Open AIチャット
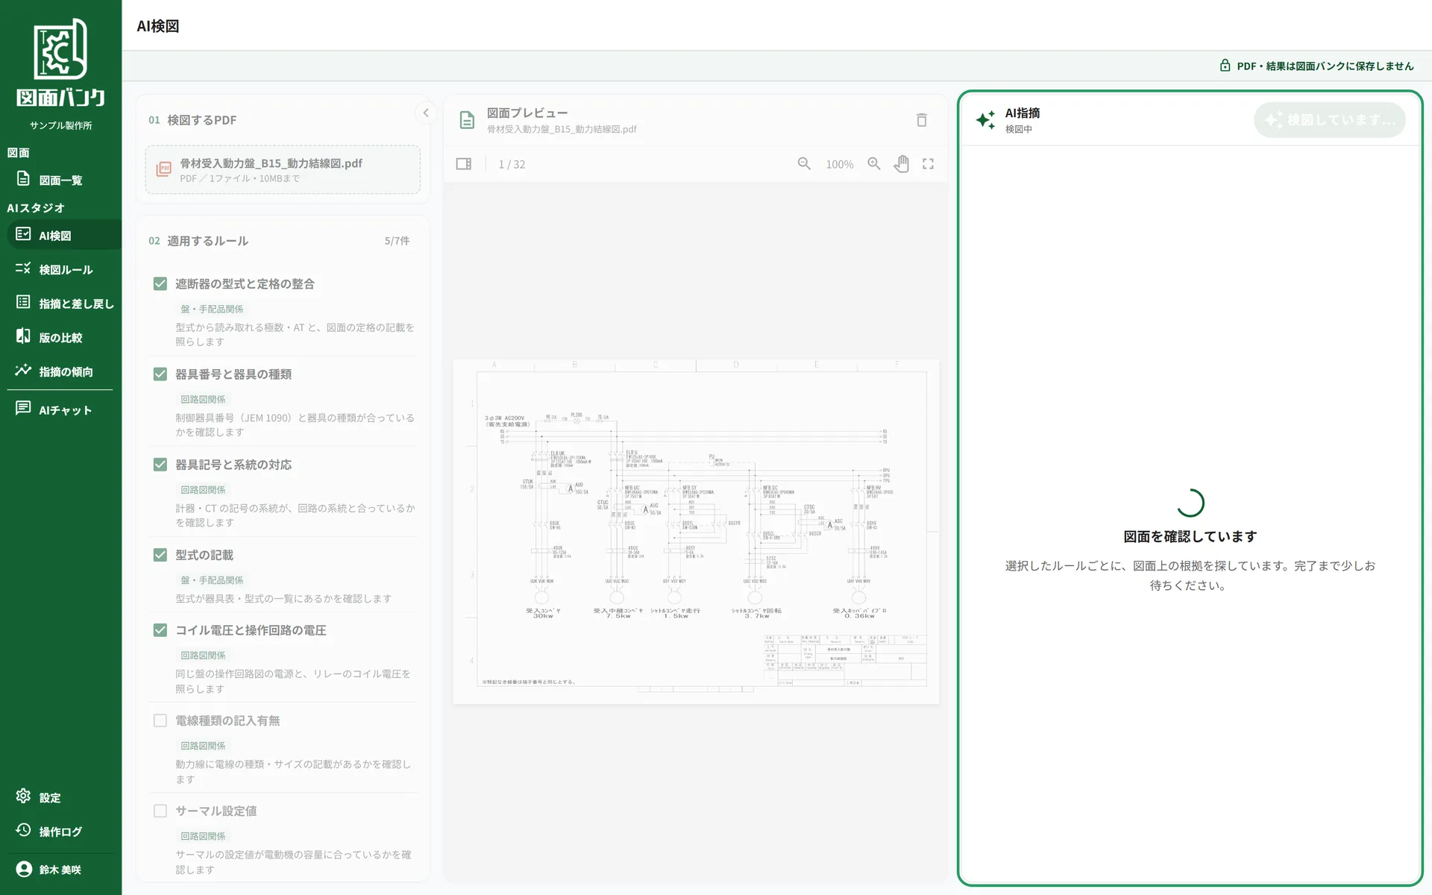Image resolution: width=1432 pixels, height=895 pixels. point(60,409)
